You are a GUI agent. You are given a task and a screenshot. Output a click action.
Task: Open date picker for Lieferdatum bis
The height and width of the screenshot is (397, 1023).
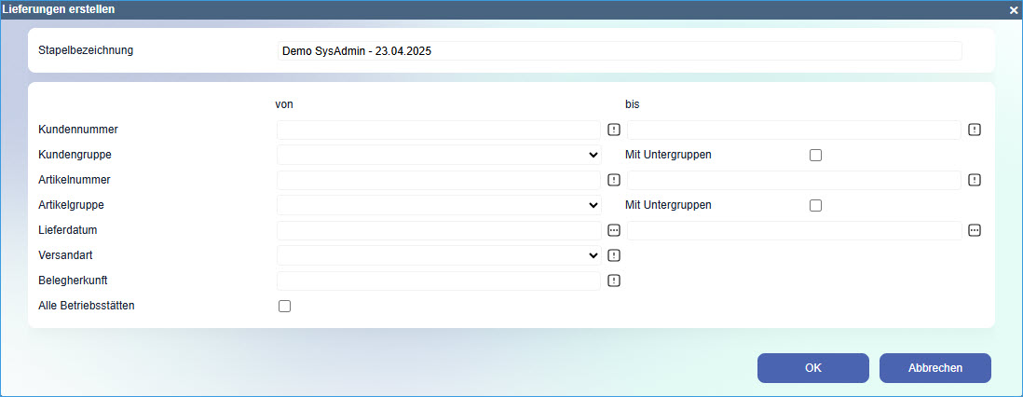(975, 230)
